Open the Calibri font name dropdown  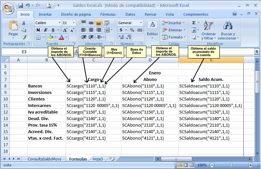click(59, 23)
